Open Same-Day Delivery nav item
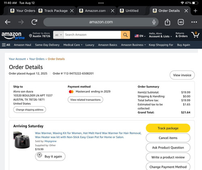This screenshot has width=202, height=170. point(47,45)
